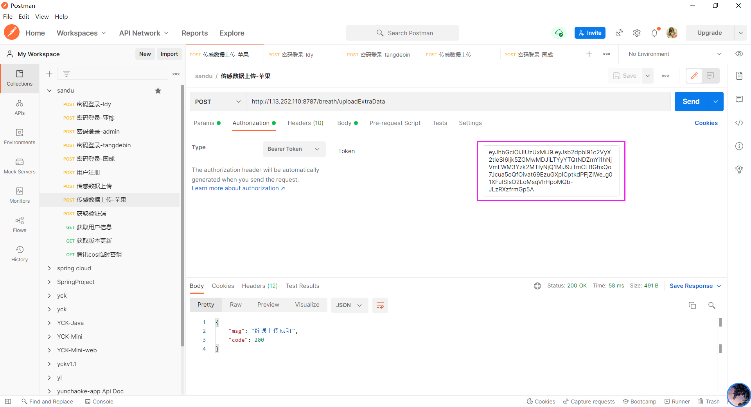Open the View menu

(42, 16)
